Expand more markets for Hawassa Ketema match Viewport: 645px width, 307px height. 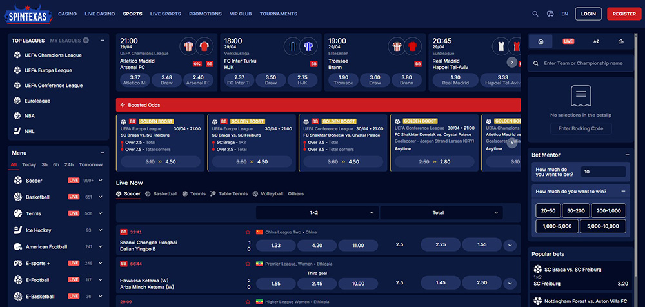(510, 283)
